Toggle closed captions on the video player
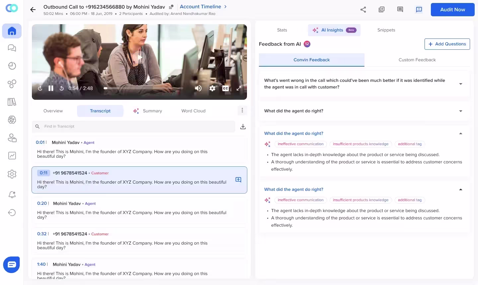Viewport: 478px width, 285px height. pos(226,88)
